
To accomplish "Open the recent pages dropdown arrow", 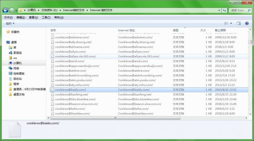I will point(16,10).
